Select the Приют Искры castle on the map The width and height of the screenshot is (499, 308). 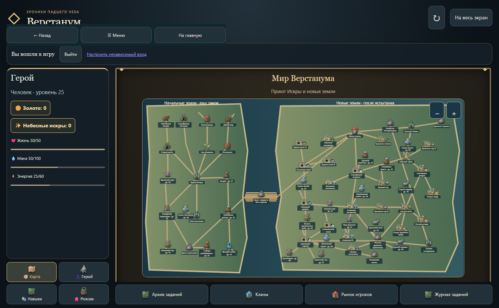tap(197, 176)
